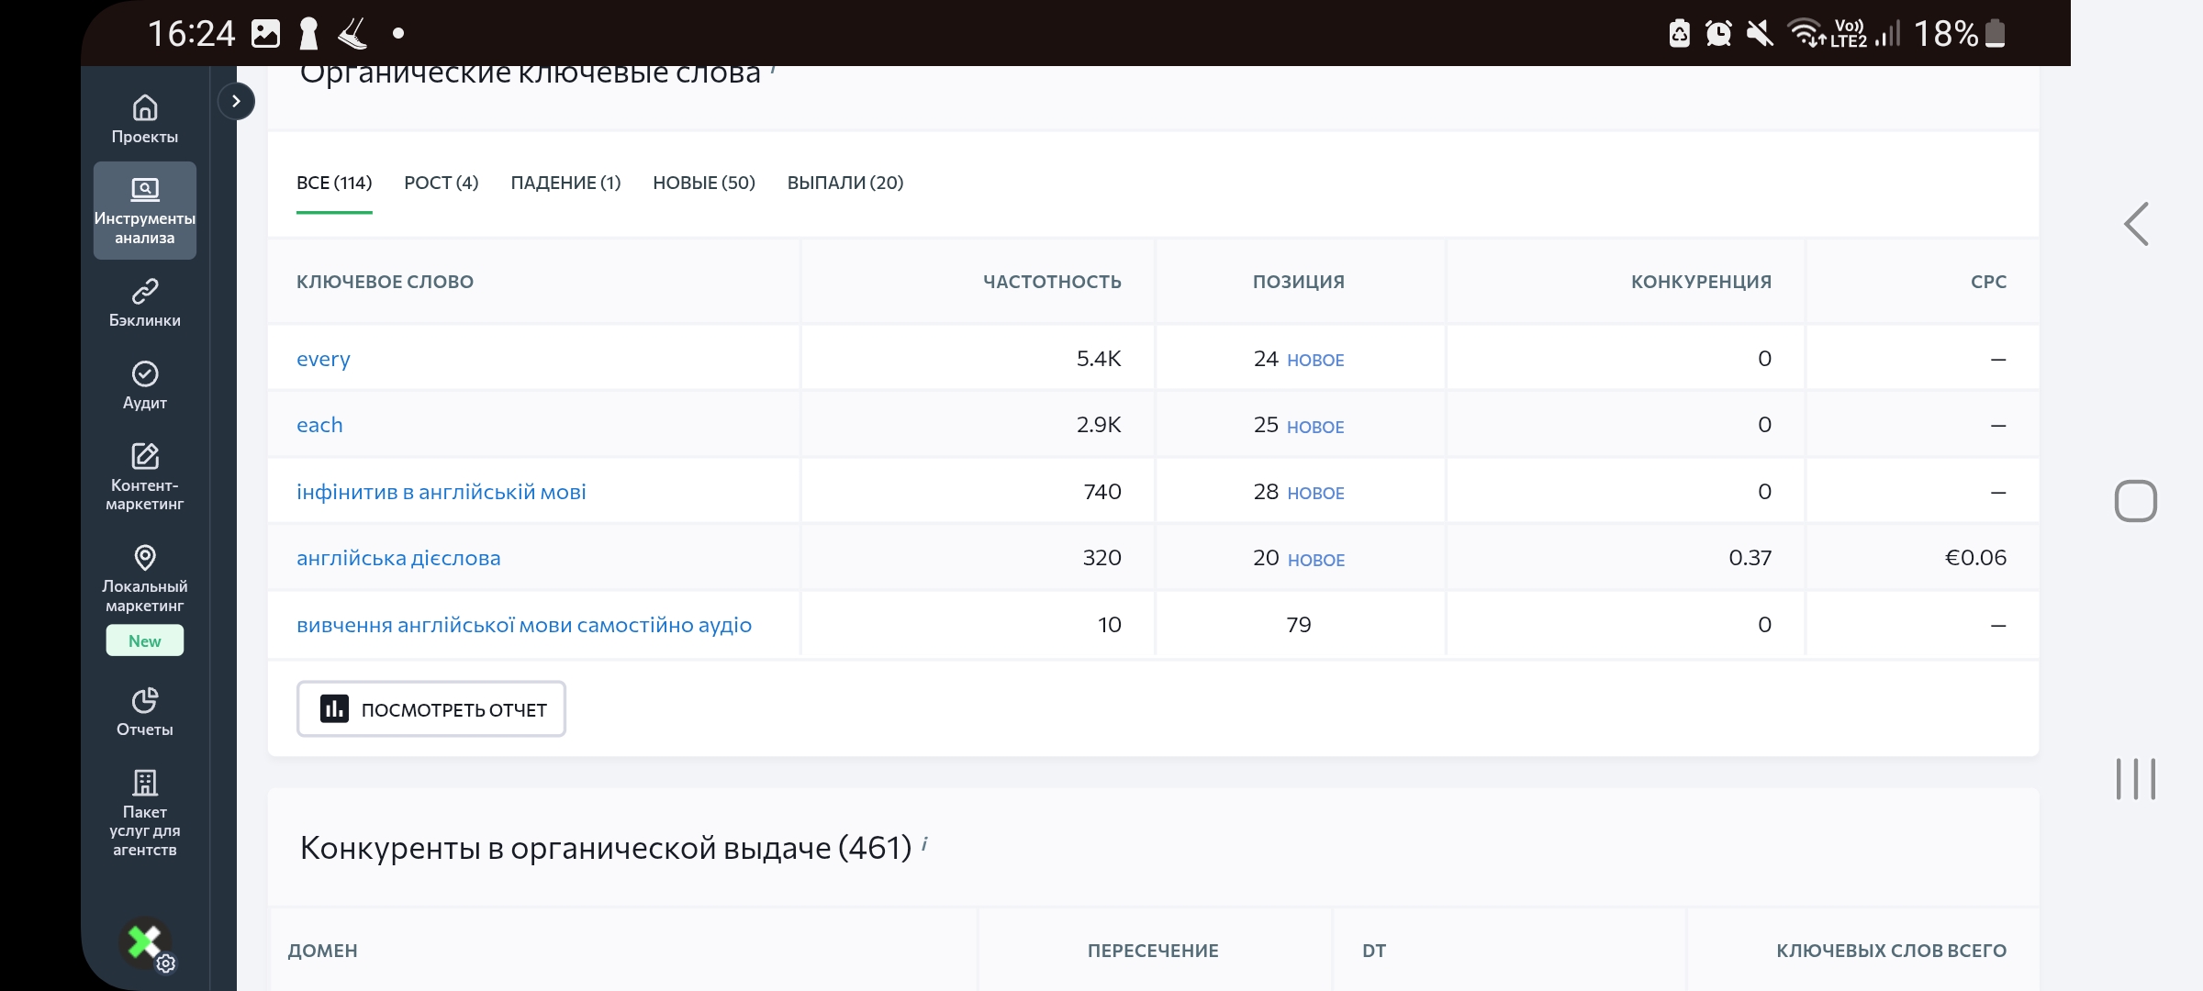2203x991 pixels.
Task: Switch to НОВЫЕ (50) tab
Action: [x=703, y=183]
